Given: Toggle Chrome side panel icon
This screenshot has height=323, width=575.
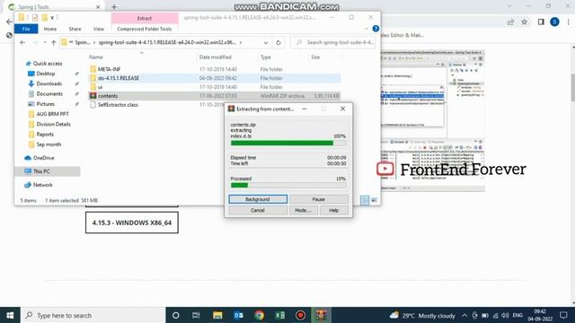Looking at the screenshot, I should click(x=541, y=22).
